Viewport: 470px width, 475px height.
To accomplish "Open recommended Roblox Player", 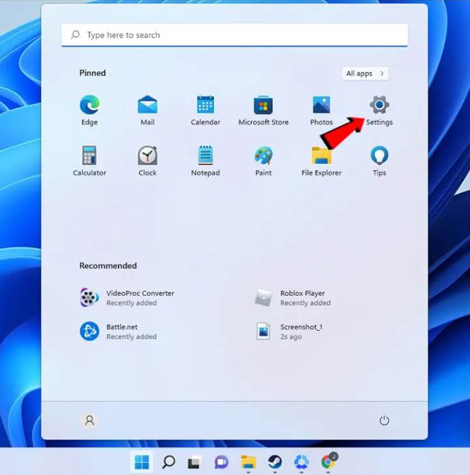I will [x=293, y=298].
